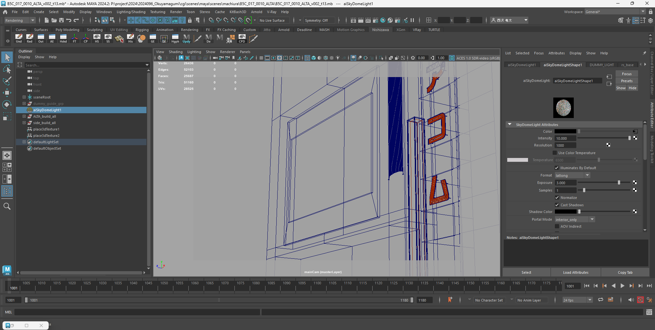Enable Use Color Temperature checkbox
Image resolution: width=655 pixels, height=330 pixels.
555,153
